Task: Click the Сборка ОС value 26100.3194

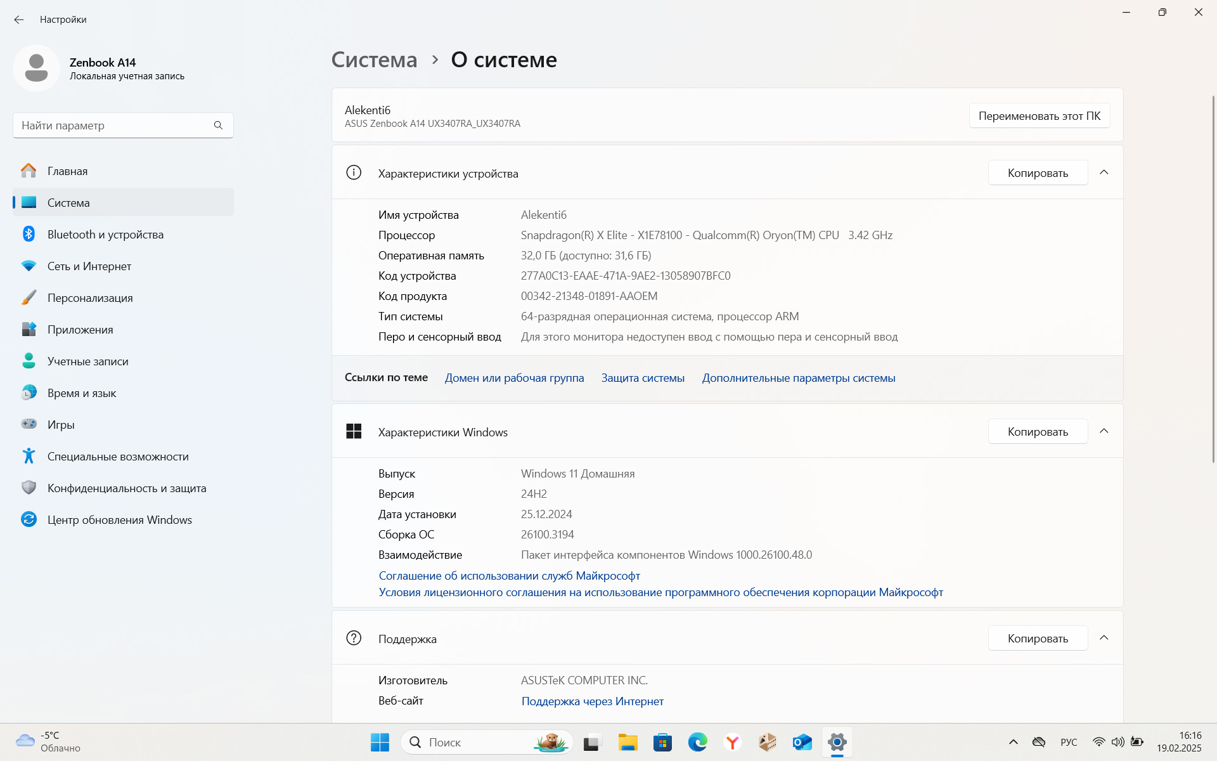Action: 548,535
